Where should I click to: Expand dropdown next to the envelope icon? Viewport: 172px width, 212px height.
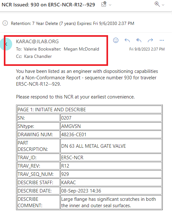pyautogui.click(x=110, y=5)
